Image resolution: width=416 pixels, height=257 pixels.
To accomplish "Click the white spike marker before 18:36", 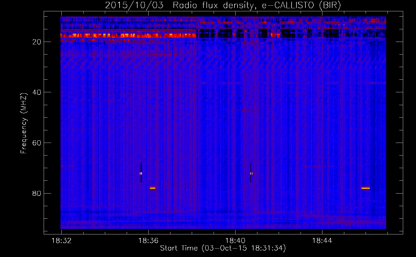I will point(141,173).
